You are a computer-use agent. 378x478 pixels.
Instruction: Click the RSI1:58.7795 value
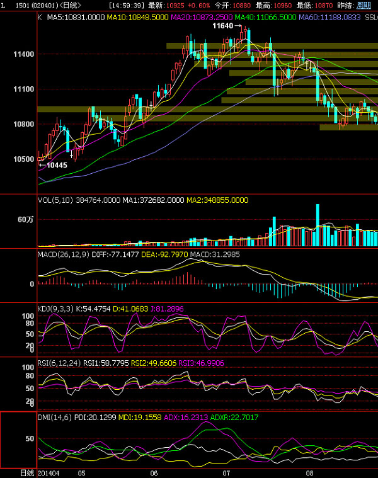point(106,363)
